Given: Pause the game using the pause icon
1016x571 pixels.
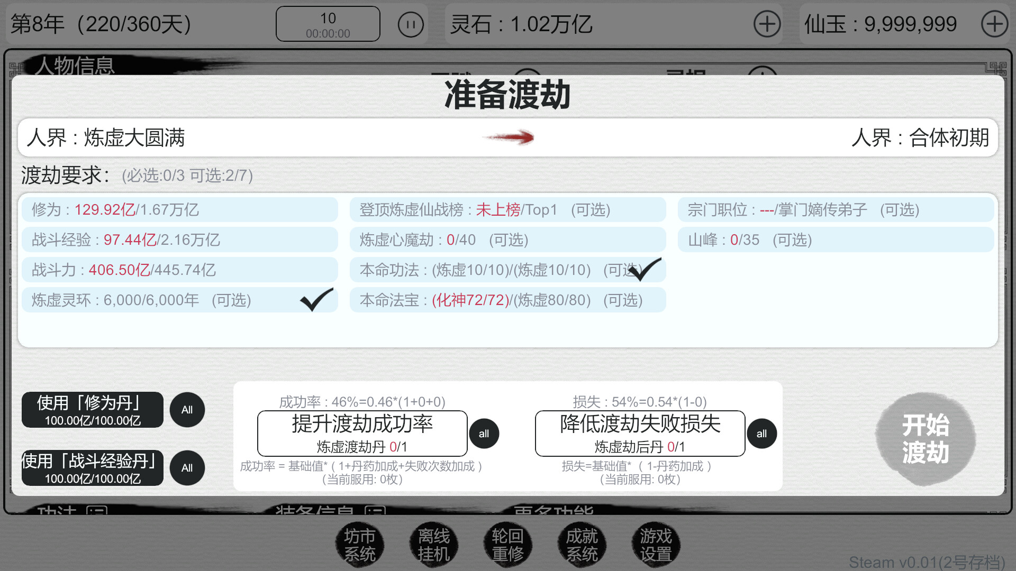Looking at the screenshot, I should coord(410,23).
